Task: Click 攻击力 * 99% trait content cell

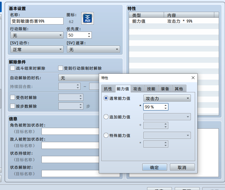Action: (x=180, y=21)
